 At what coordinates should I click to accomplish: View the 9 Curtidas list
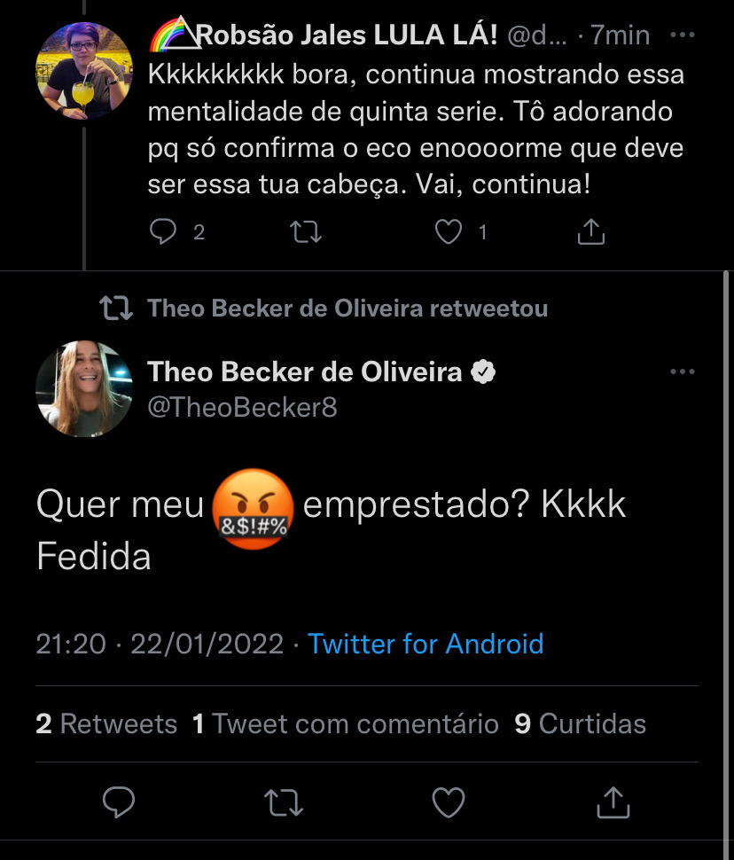click(x=580, y=724)
